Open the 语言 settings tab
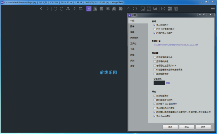 click(x=138, y=66)
